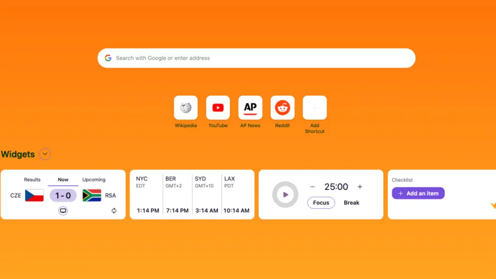Click the BER world clock column
The image size is (496, 279).
point(178,194)
